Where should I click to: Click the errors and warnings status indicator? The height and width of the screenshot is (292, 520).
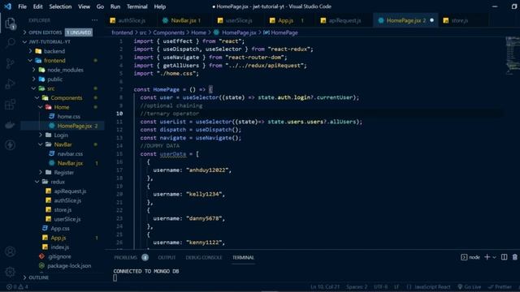click(18, 287)
